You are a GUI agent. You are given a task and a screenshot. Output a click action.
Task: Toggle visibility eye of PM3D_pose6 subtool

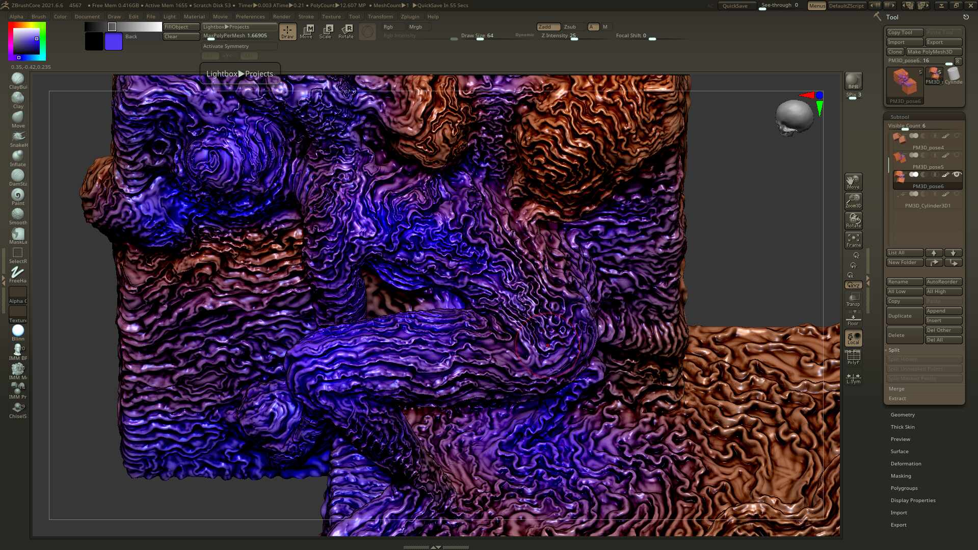pos(957,174)
